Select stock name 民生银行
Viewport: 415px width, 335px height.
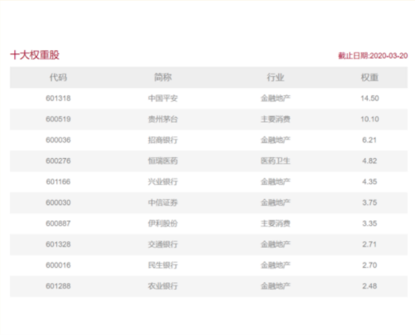point(162,266)
